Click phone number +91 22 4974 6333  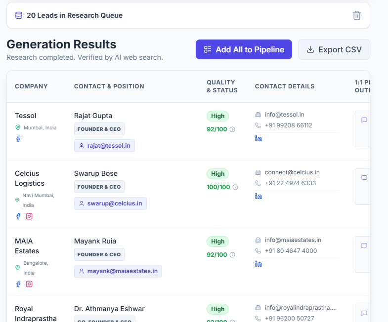coord(290,183)
